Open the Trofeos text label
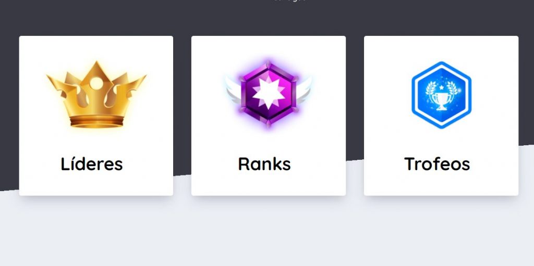534x266 pixels. point(437,163)
